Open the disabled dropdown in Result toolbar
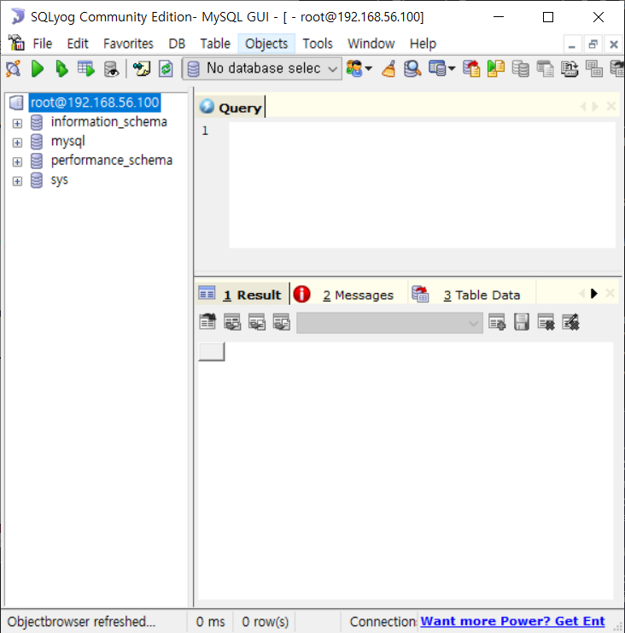 coord(389,323)
